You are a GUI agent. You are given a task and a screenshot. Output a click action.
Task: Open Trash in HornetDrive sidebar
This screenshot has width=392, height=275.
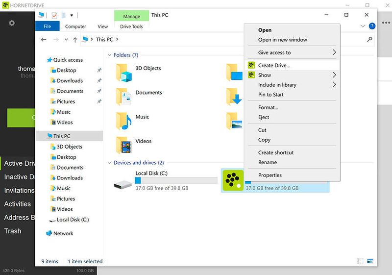pyautogui.click(x=13, y=231)
